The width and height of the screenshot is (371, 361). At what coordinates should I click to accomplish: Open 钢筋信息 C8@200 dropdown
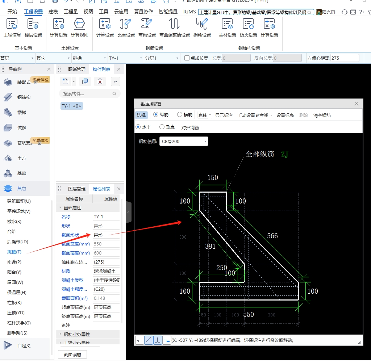(184, 141)
